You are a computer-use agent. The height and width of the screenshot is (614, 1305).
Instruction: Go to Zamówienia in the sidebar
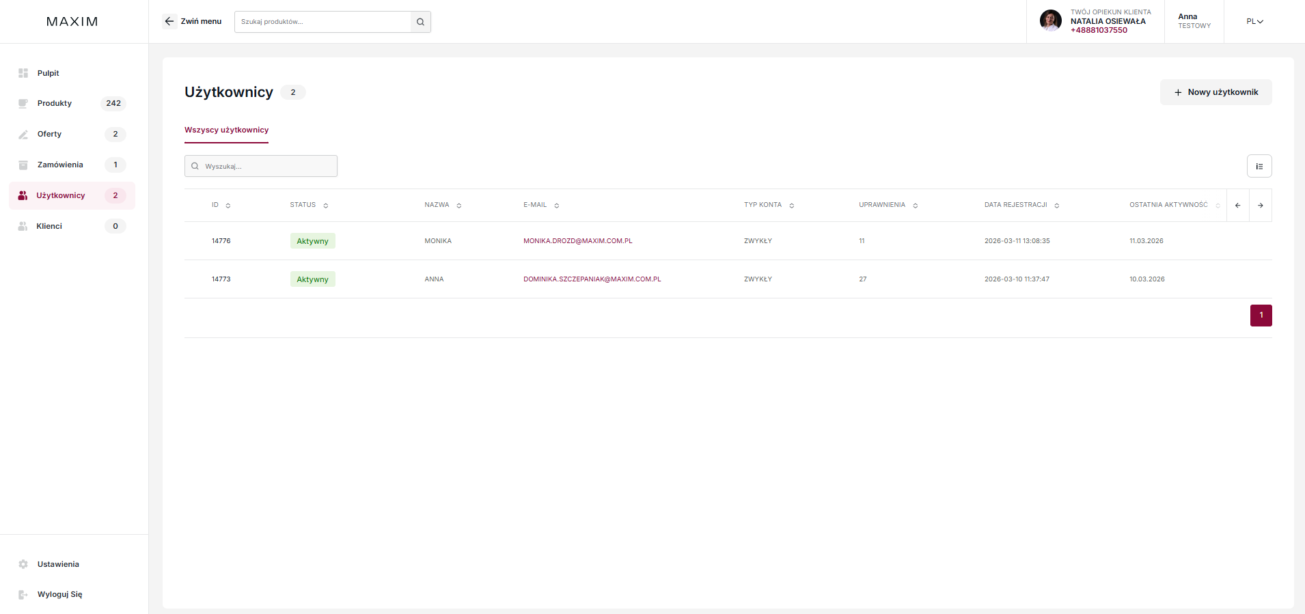[60, 165]
